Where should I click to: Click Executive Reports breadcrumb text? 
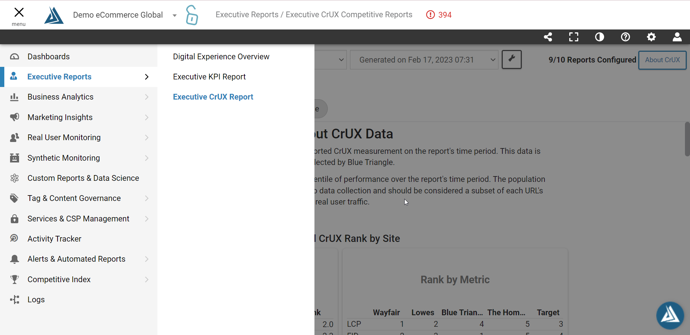(247, 15)
